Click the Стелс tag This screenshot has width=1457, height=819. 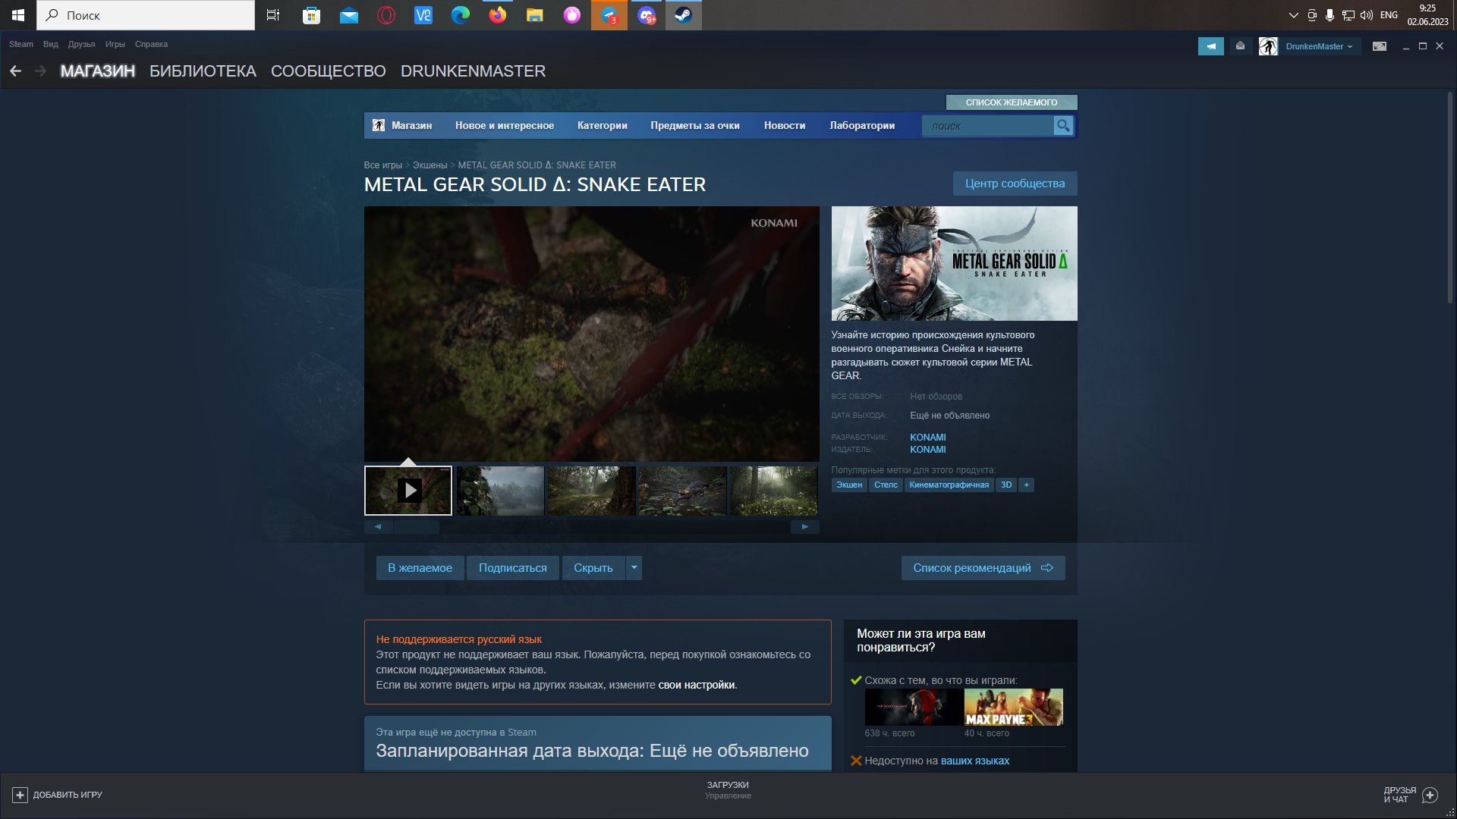tap(886, 485)
